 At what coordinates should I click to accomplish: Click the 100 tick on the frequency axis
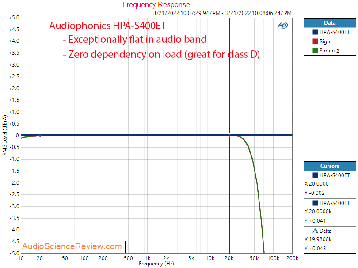pyautogui.click(x=84, y=258)
